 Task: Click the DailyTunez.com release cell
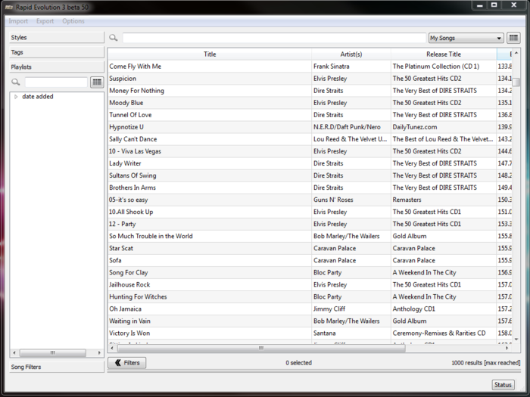click(444, 127)
